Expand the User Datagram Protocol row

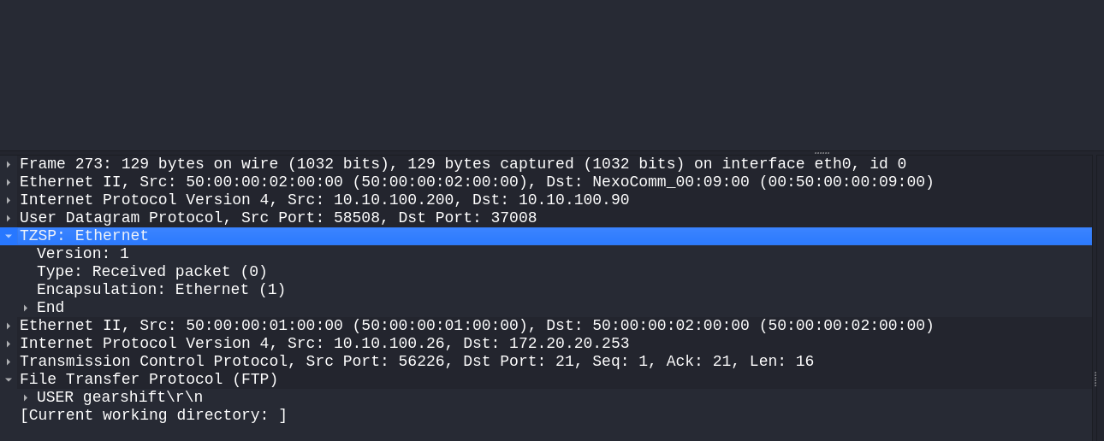(9, 218)
